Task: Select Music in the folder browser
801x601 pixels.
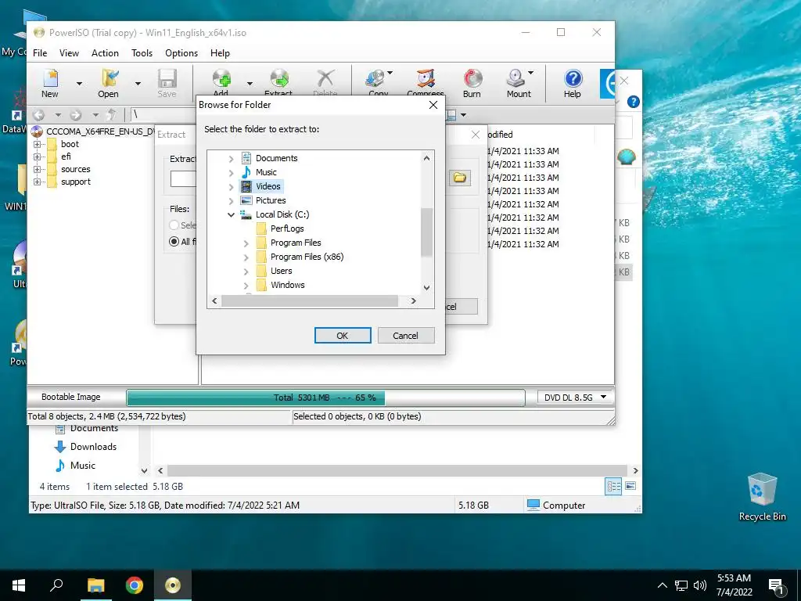Action: (266, 172)
